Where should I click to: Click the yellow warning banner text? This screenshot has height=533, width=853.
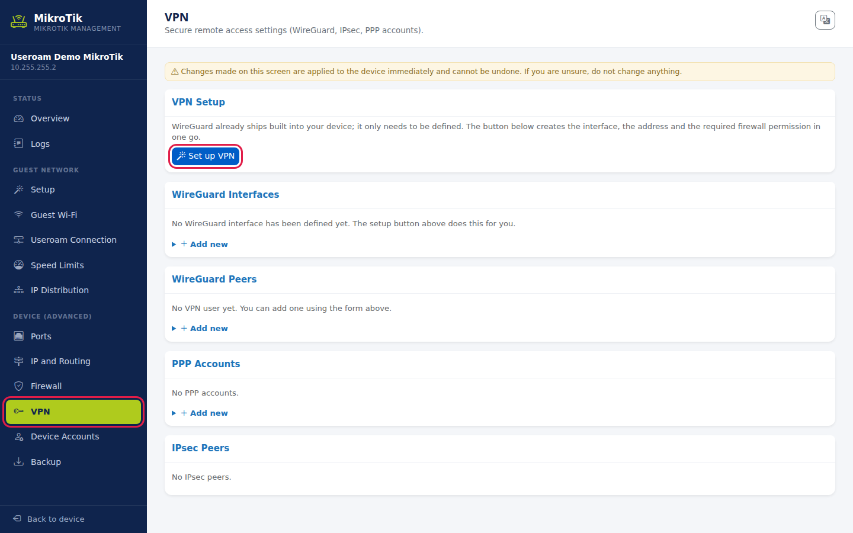tap(431, 72)
